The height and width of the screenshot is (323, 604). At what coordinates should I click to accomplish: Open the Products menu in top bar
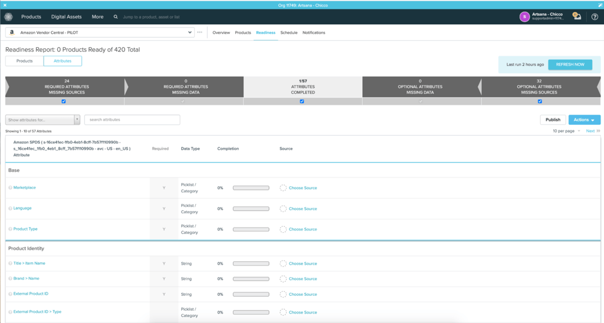click(31, 17)
